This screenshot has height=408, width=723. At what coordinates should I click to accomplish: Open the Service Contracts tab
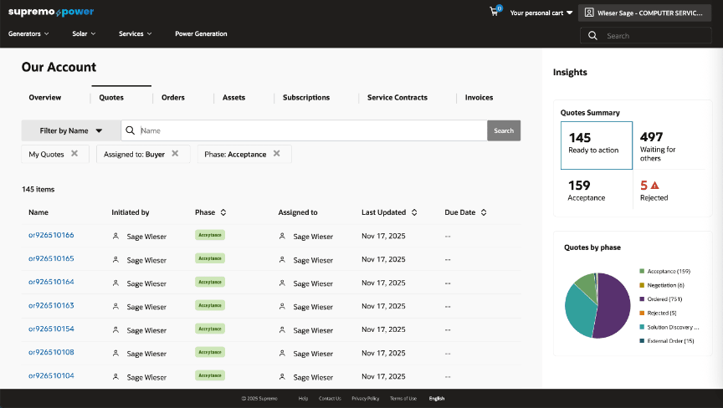point(397,98)
